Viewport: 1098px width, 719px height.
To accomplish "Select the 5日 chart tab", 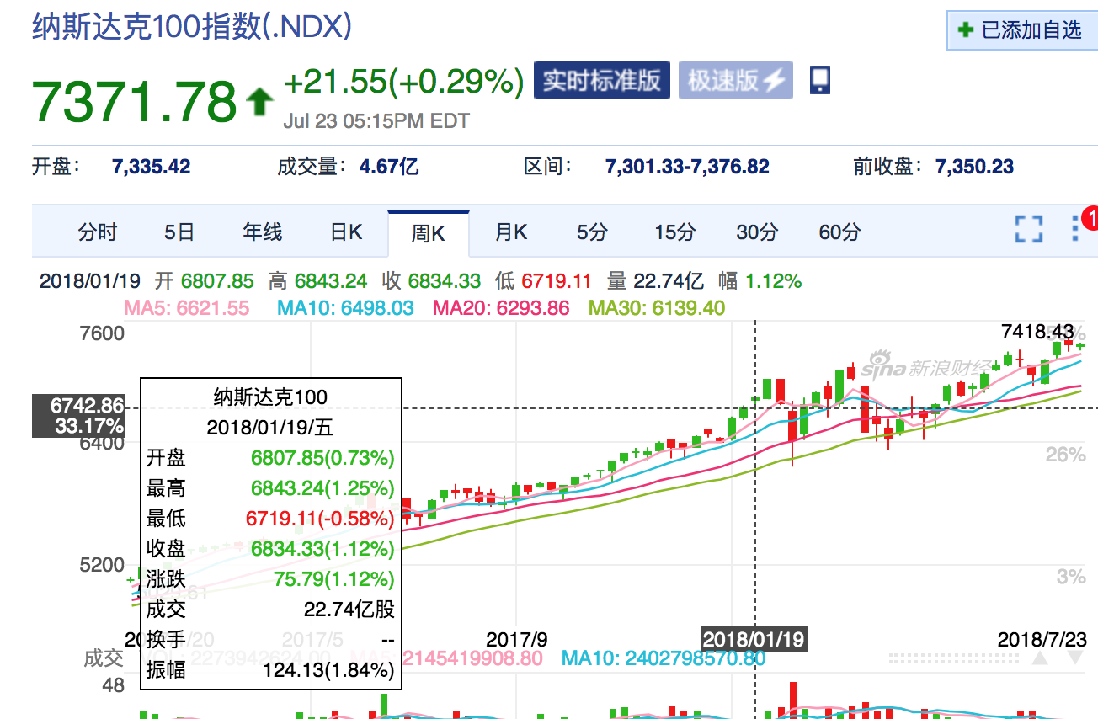I will click(179, 232).
